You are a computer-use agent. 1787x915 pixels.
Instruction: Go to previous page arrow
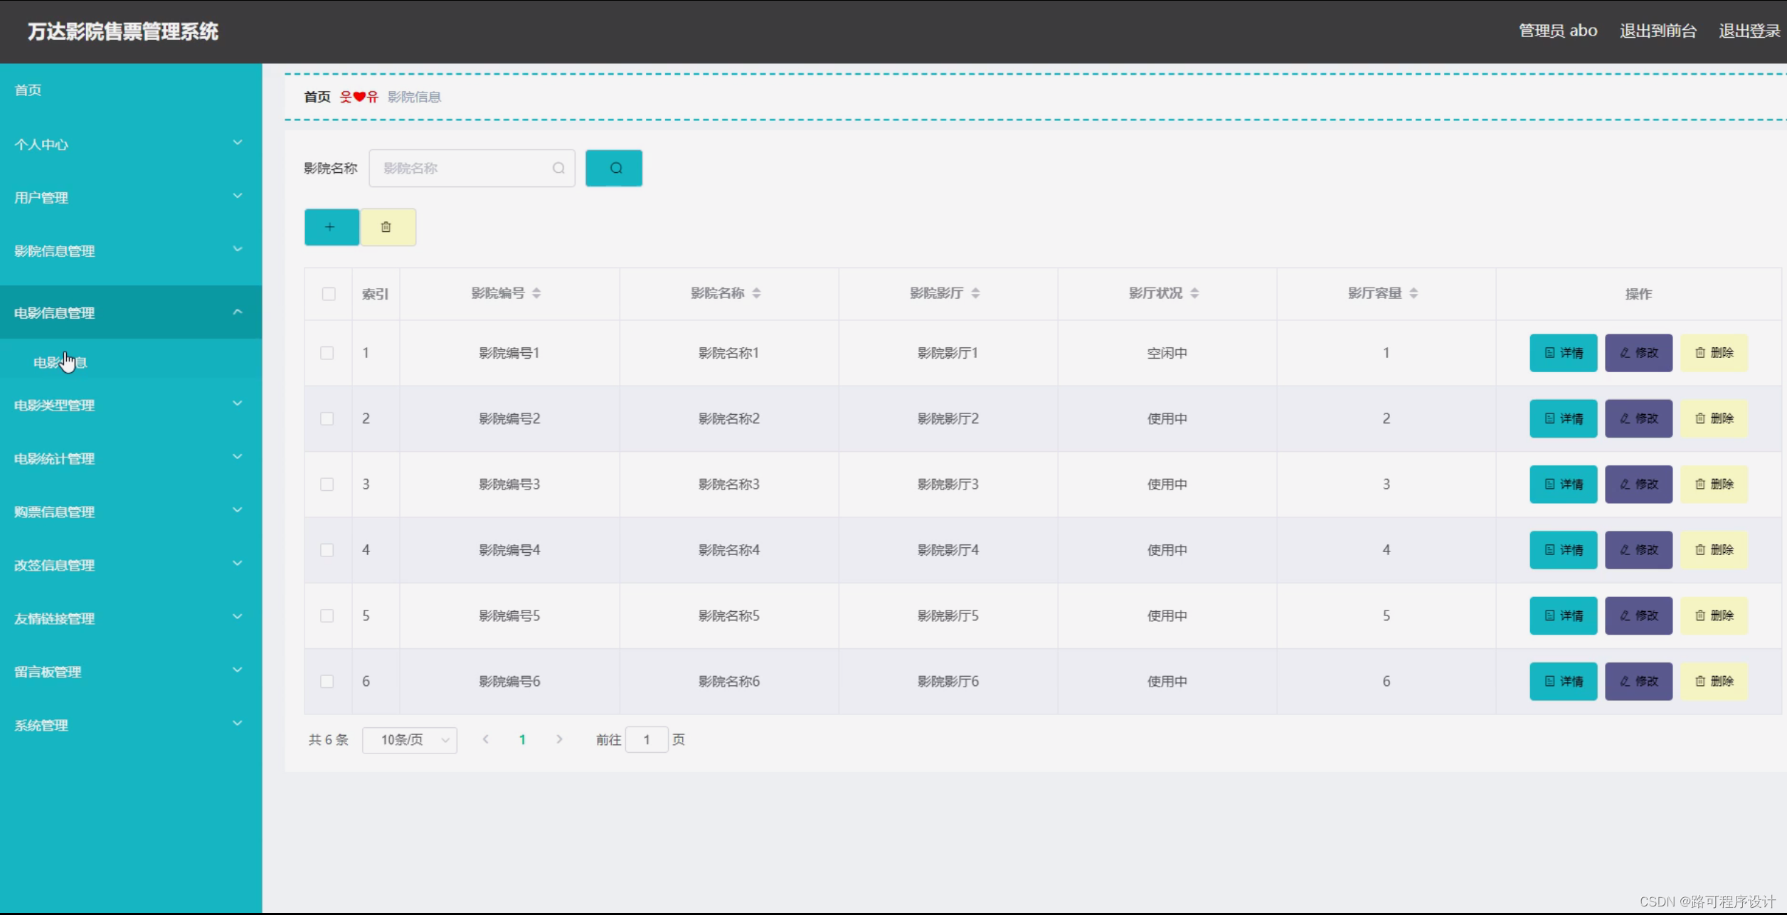(485, 739)
